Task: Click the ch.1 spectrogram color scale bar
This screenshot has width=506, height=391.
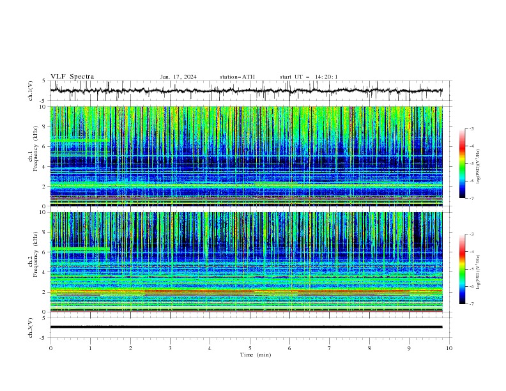Action: click(462, 163)
